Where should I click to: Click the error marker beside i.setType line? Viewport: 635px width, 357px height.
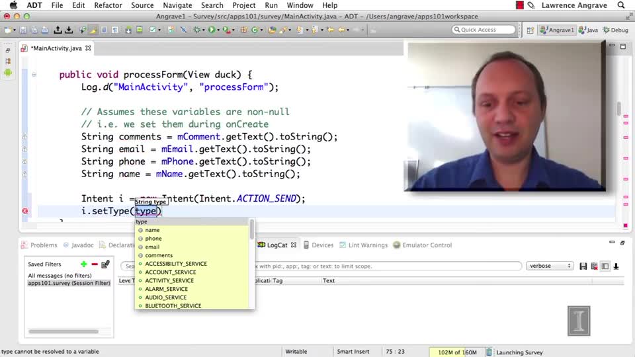pos(25,211)
